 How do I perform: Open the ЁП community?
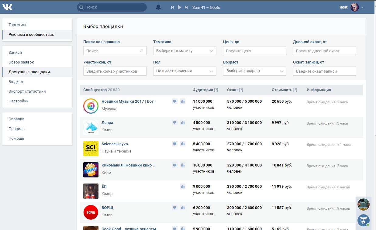coord(104,187)
